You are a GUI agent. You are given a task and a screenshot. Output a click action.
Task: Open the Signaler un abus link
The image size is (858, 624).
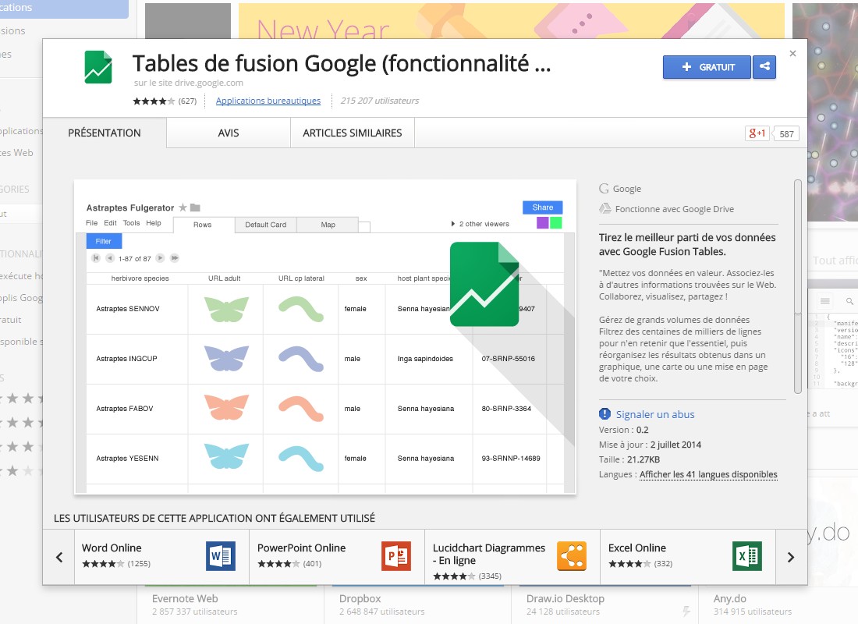[655, 414]
